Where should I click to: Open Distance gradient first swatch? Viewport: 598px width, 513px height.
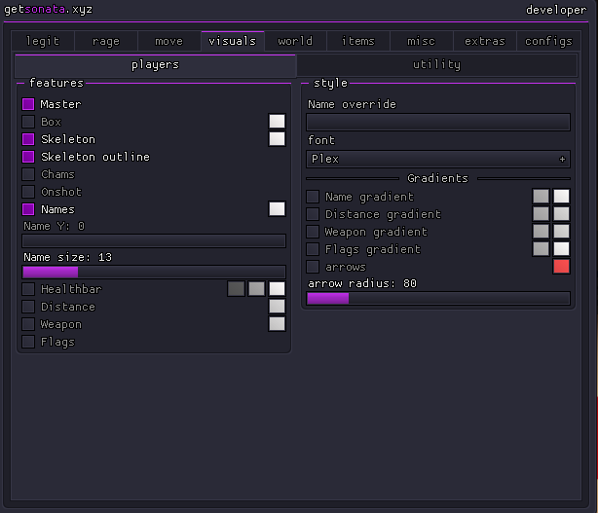point(541,214)
